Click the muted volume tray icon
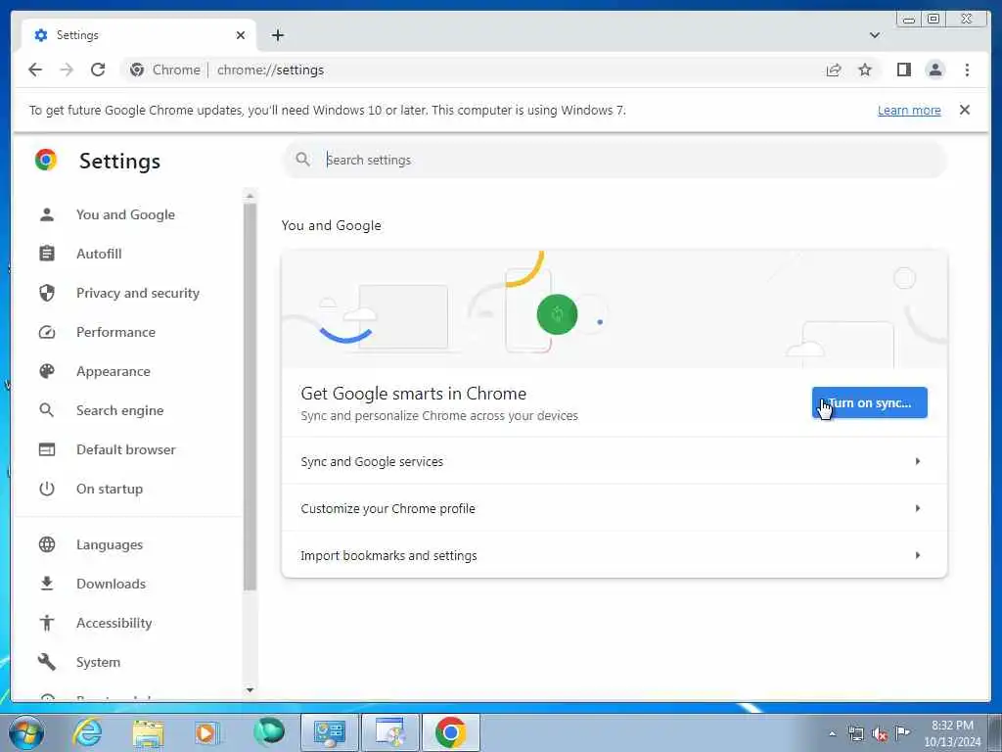 880,733
